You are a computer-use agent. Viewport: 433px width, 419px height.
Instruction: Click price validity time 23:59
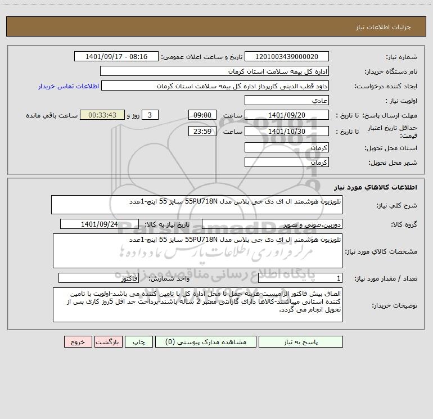202,132
